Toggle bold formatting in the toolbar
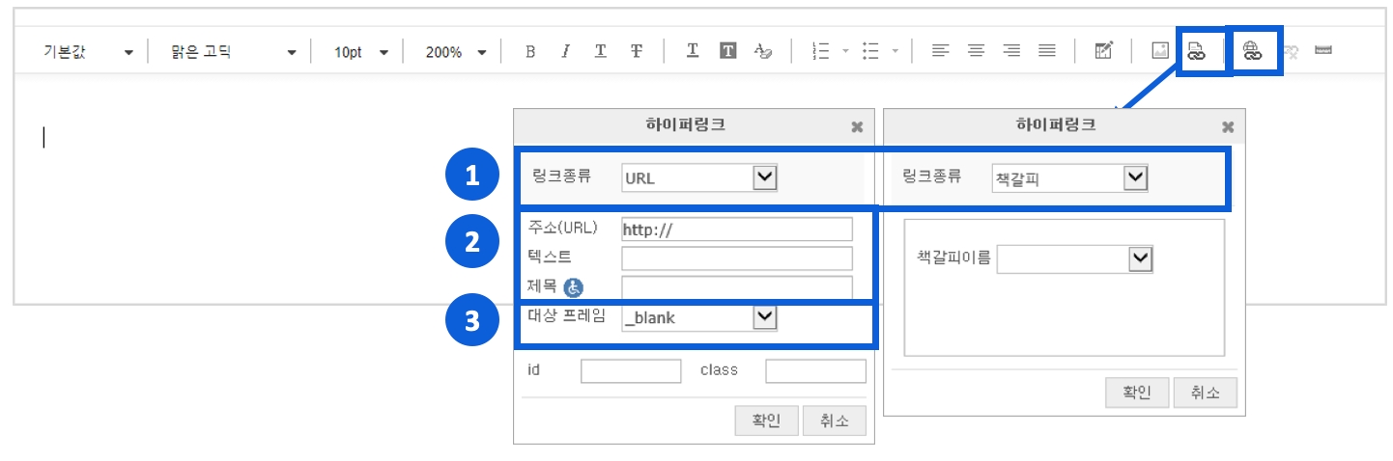This screenshot has height=461, width=1393. (530, 51)
